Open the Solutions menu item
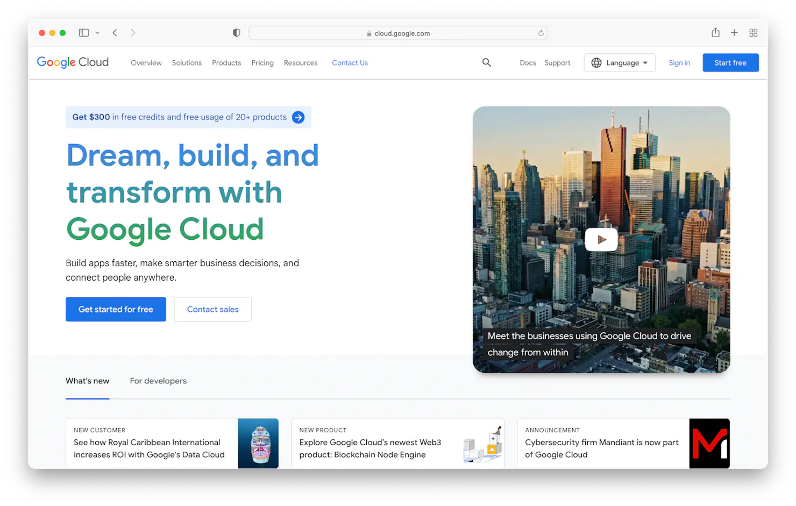 pos(187,63)
